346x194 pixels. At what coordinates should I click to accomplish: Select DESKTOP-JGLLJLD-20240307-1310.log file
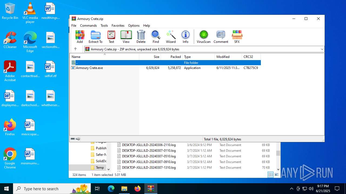tap(149, 168)
